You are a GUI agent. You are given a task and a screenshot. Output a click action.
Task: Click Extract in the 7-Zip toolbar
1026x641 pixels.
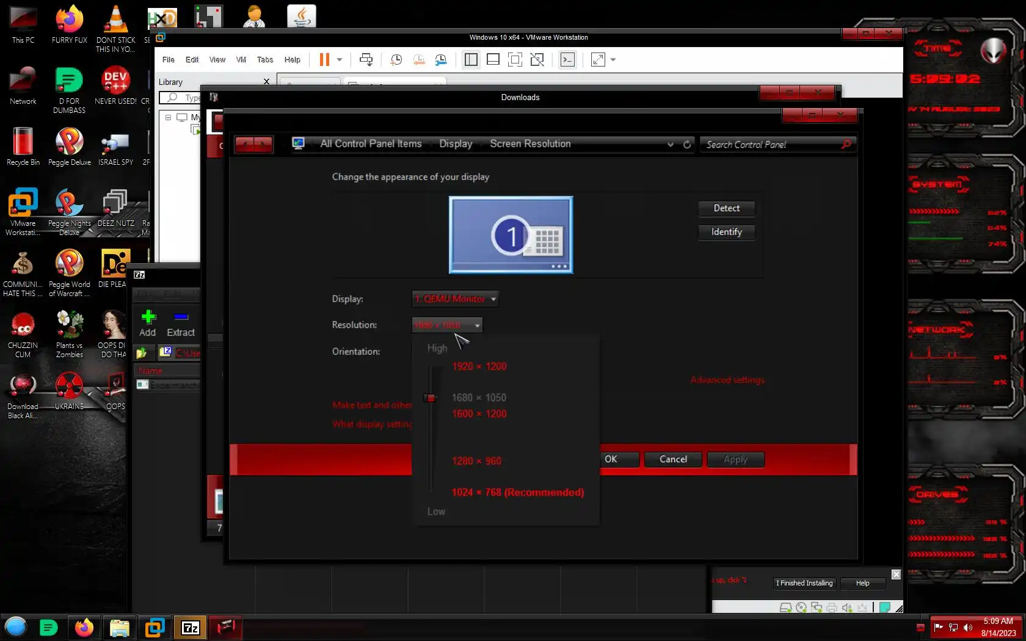pos(181,324)
